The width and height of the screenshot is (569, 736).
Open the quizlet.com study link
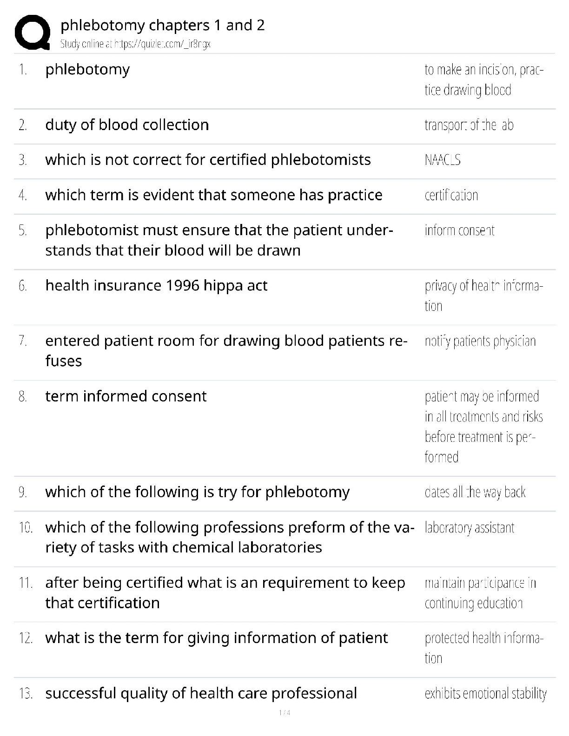pos(135,44)
